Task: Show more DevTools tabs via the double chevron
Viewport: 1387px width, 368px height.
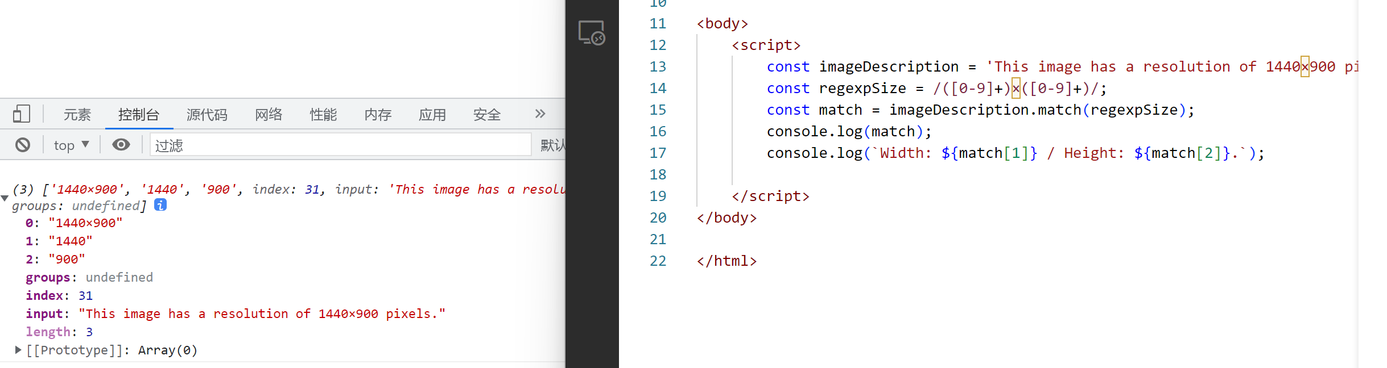Action: [x=540, y=114]
